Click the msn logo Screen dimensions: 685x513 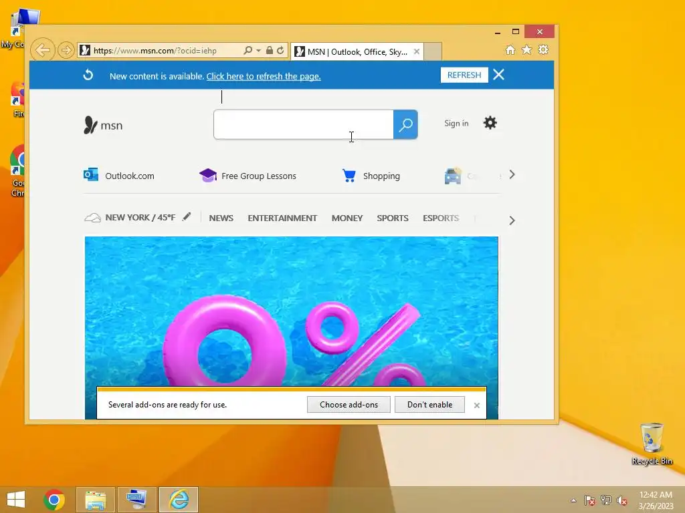point(103,125)
